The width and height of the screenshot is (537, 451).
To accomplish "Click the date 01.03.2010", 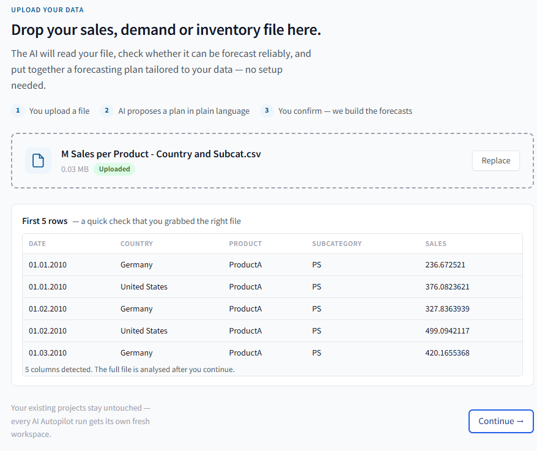I will click(x=48, y=352).
